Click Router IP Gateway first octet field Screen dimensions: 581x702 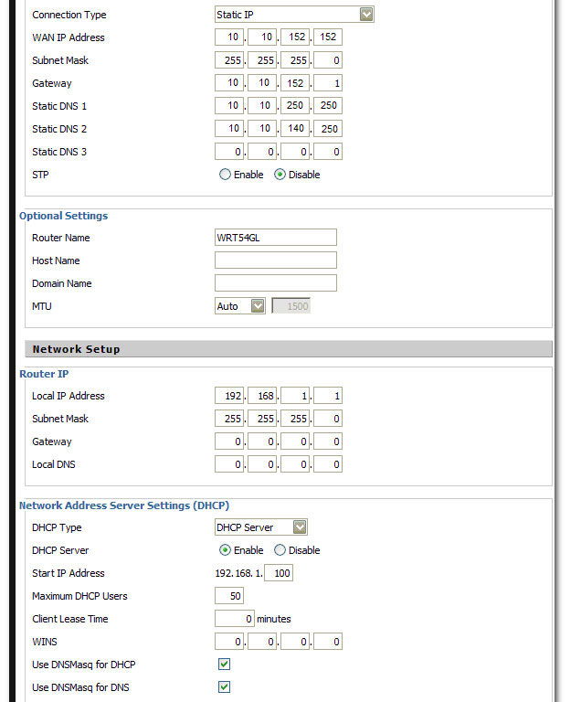(229, 441)
